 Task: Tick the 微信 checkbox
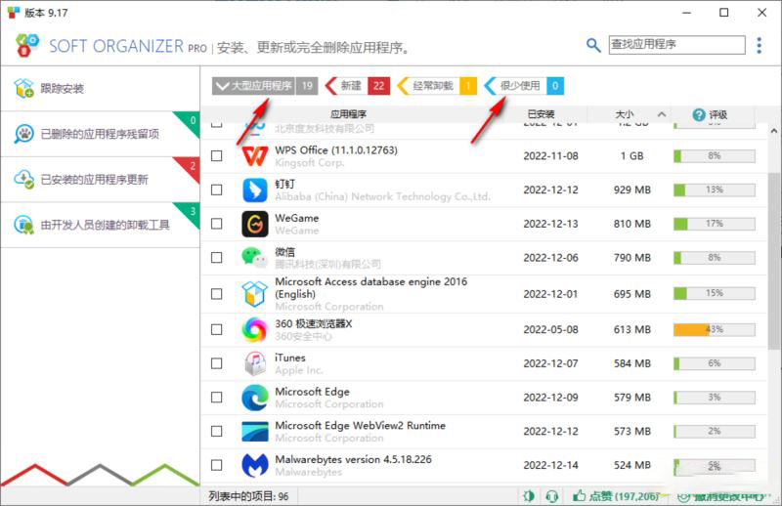(216, 258)
